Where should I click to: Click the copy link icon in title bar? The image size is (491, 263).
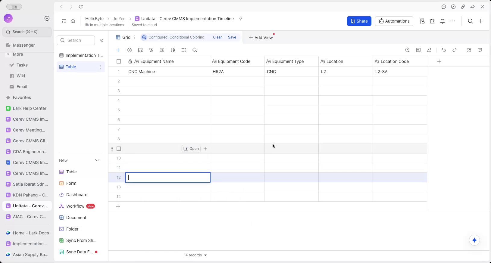pos(463,7)
